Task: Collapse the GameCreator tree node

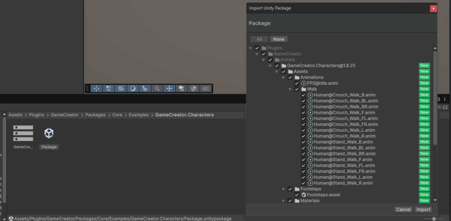Action: pyautogui.click(x=257, y=54)
